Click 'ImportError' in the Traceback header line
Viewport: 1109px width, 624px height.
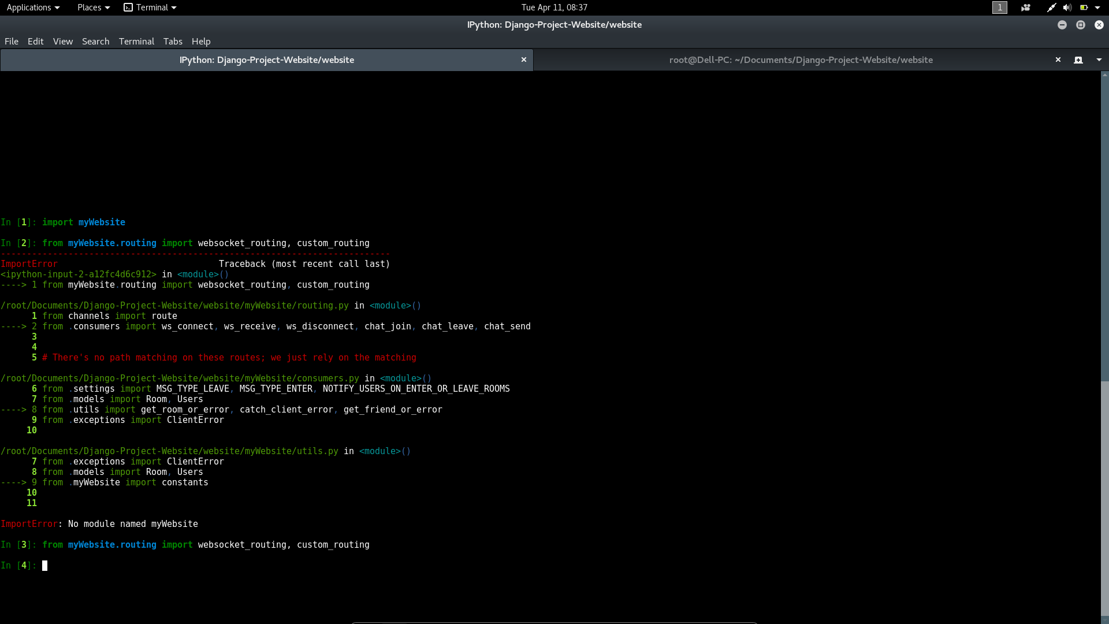29,264
